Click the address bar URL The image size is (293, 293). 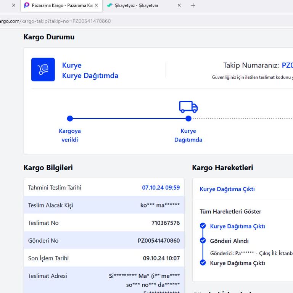coord(55,21)
